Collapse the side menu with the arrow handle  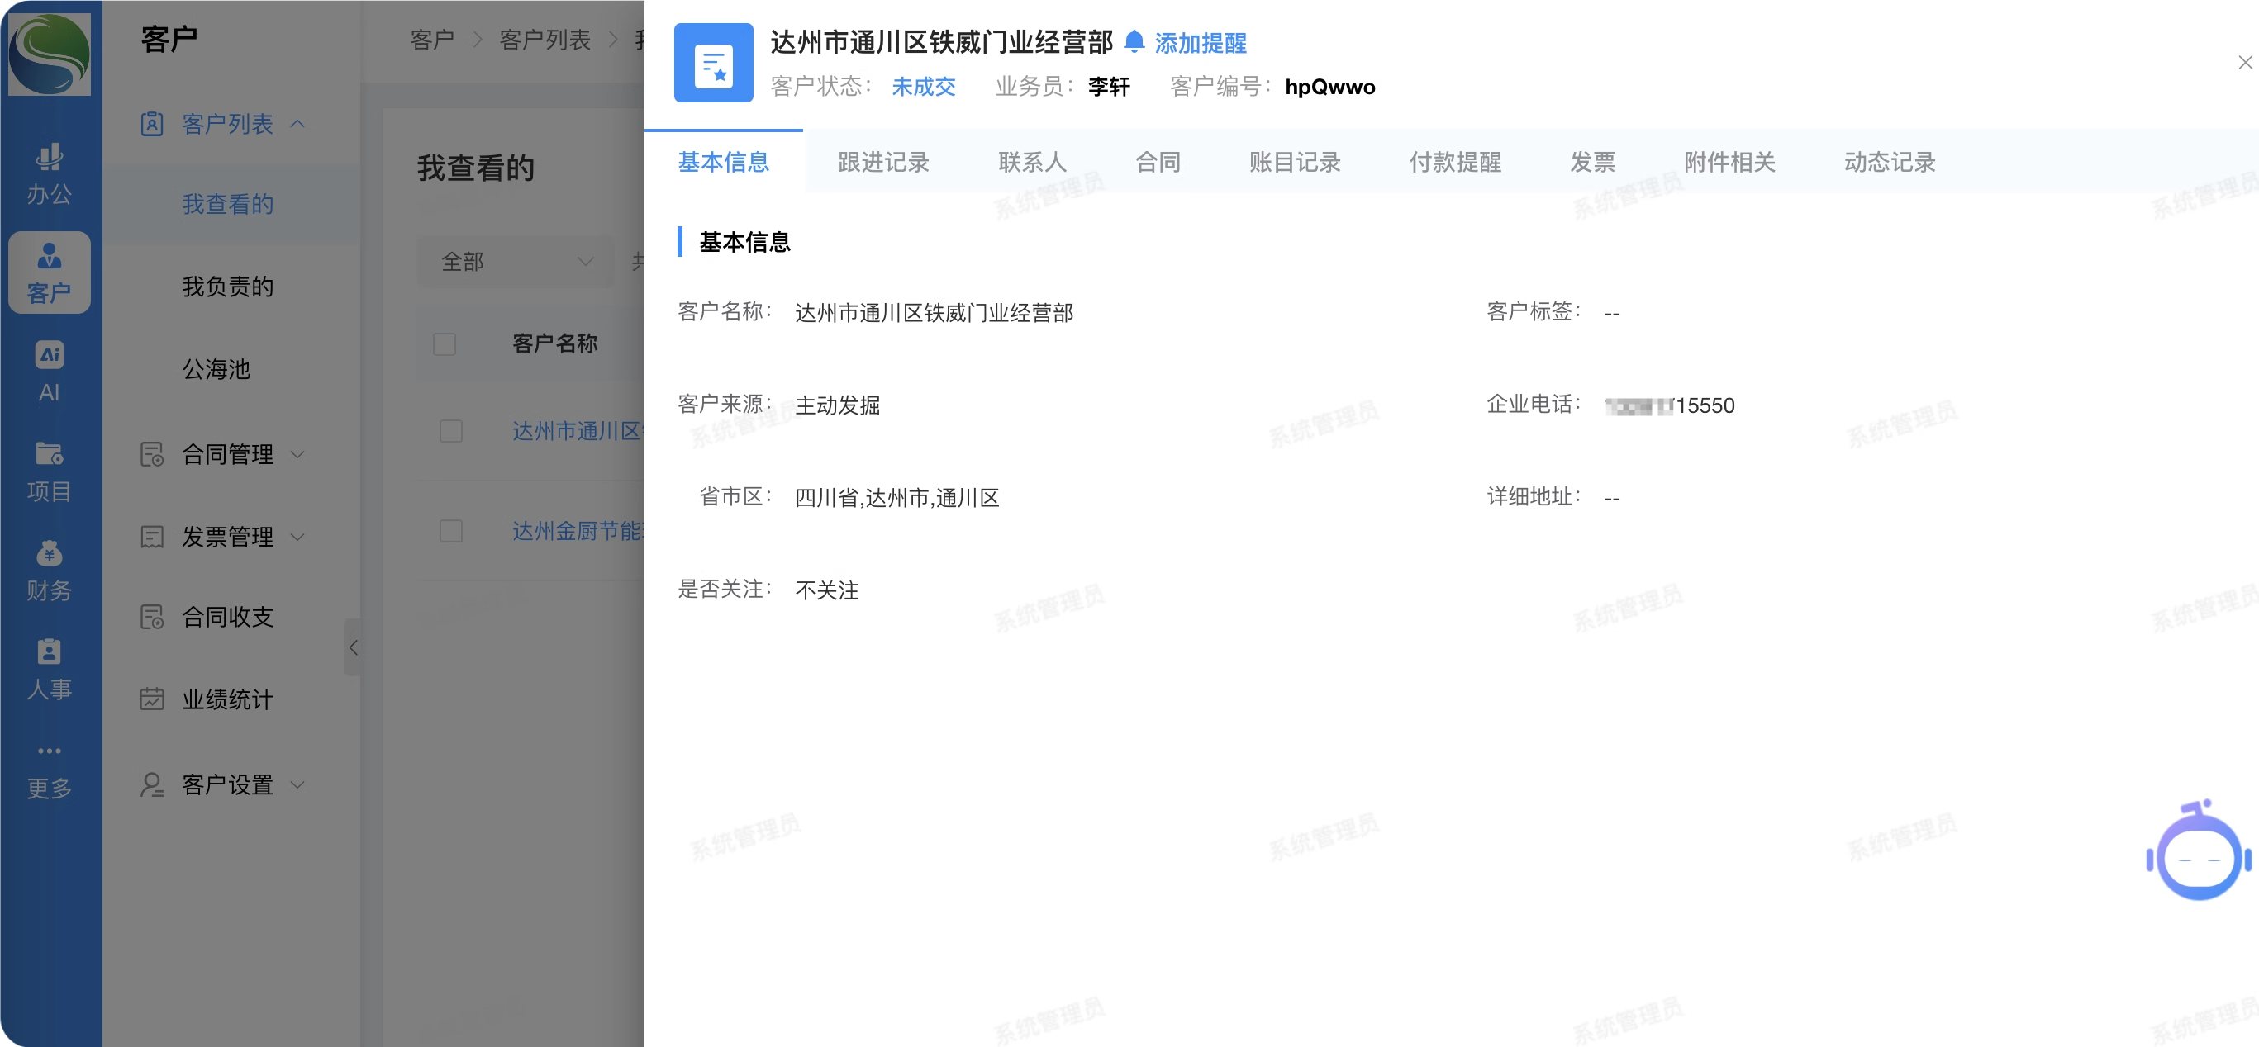coord(353,647)
